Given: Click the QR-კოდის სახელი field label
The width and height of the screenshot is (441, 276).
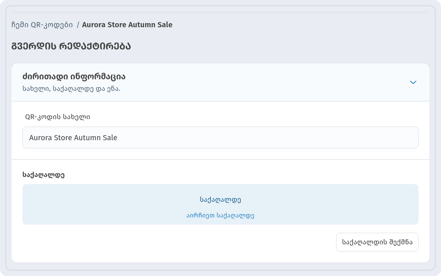Looking at the screenshot, I should tap(58, 117).
